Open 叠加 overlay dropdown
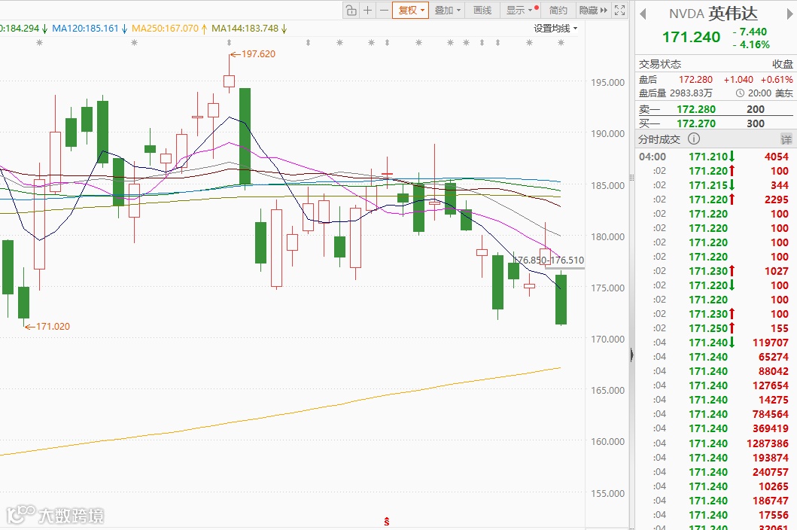 (x=447, y=11)
